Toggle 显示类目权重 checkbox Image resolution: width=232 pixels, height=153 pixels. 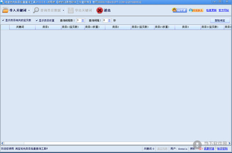37,20
